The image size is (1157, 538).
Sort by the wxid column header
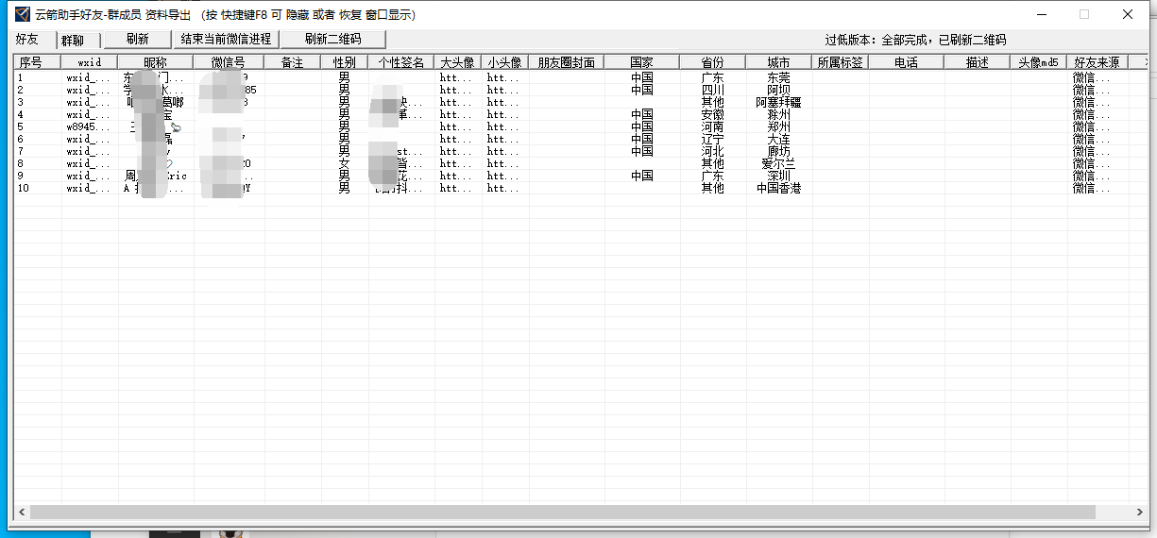coord(90,62)
